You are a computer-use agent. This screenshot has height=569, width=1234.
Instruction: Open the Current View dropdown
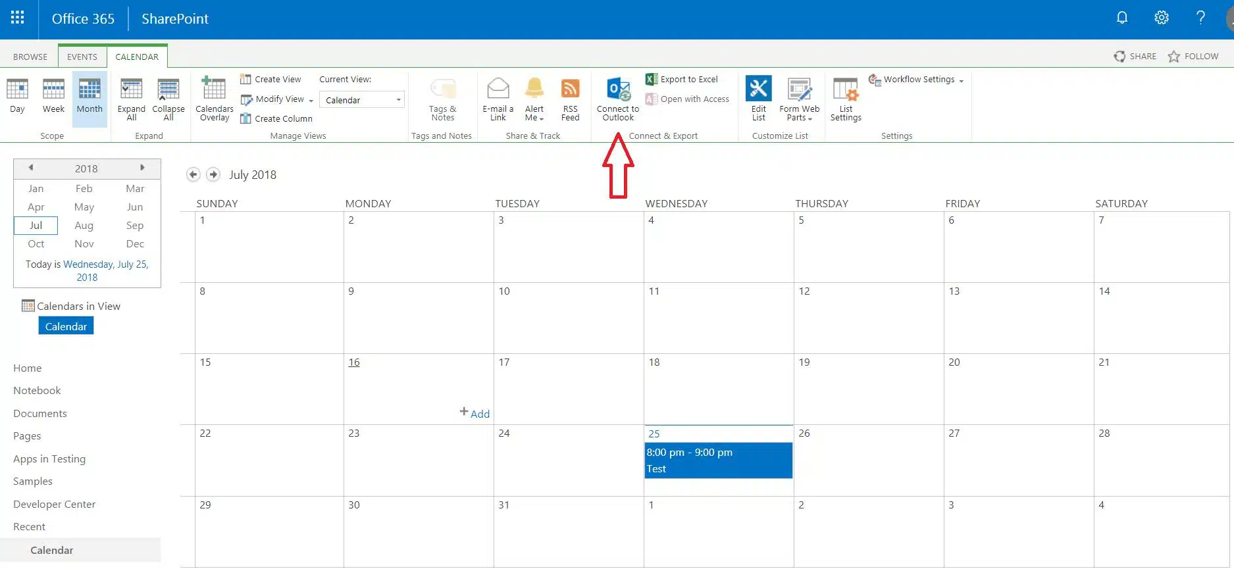[x=362, y=100]
